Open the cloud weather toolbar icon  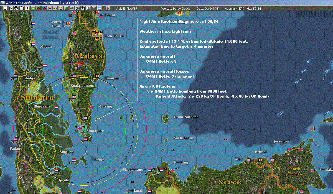100,8
